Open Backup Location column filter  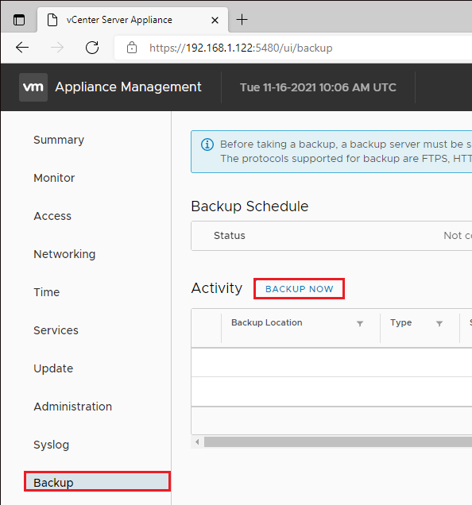(360, 323)
